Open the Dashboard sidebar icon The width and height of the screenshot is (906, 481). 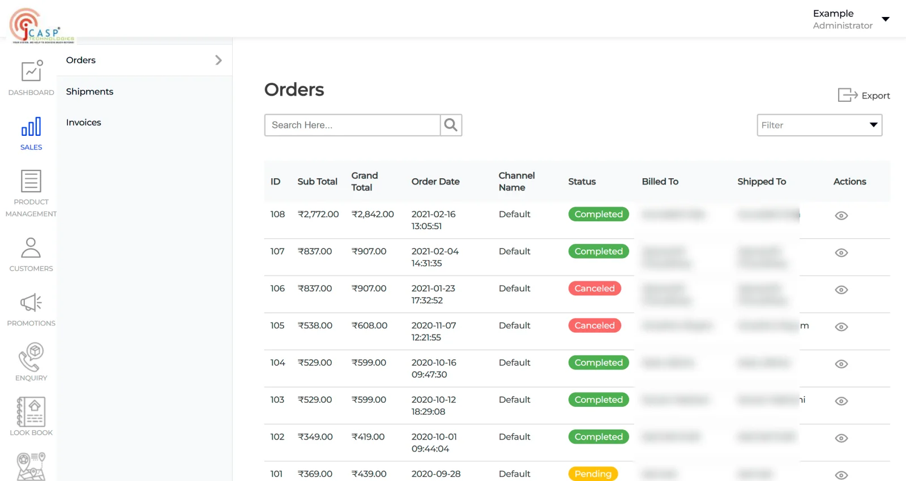click(31, 72)
